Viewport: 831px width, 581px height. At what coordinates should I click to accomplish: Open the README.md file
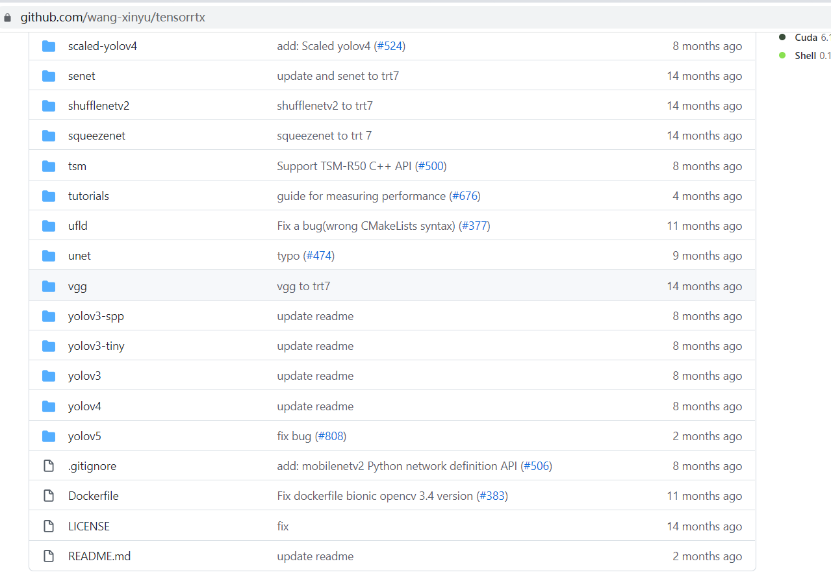pyautogui.click(x=99, y=556)
